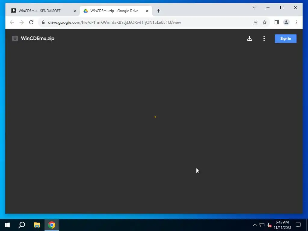Image resolution: width=308 pixels, height=231 pixels.
Task: Maximize the Chrome window
Action: [282, 8]
